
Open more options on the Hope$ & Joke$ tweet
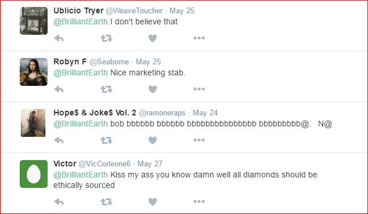point(199,140)
